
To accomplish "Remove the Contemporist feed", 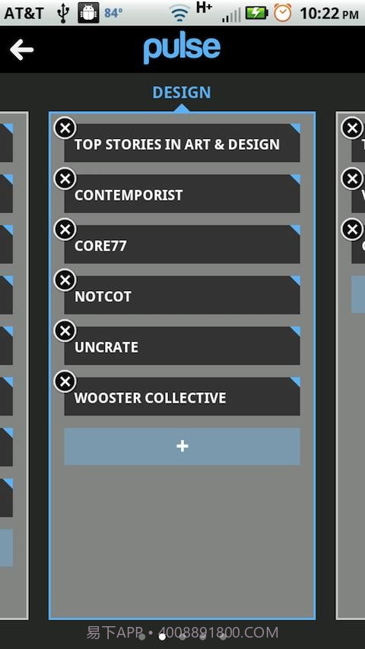I will (x=65, y=179).
